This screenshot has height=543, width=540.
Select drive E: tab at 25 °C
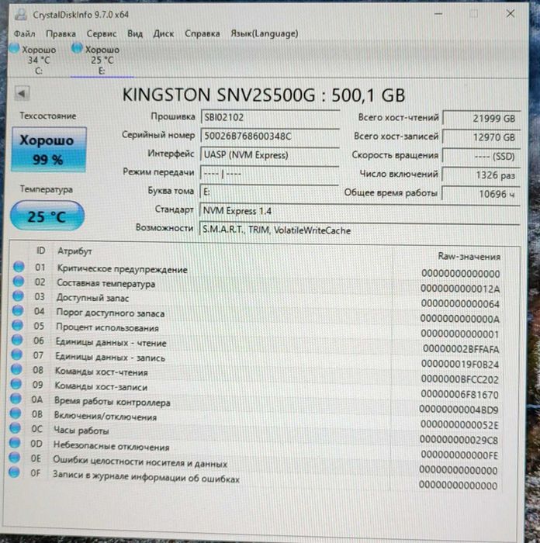101,60
